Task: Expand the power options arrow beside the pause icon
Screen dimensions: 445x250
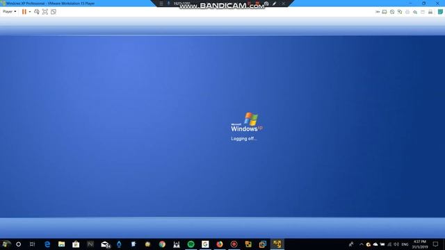Action: (30, 12)
